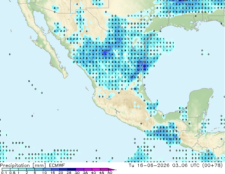Viewport: 225px width, 174px height.
Task: Select the 0.5–1 mm legend color swatch
Action: (x=14, y=169)
